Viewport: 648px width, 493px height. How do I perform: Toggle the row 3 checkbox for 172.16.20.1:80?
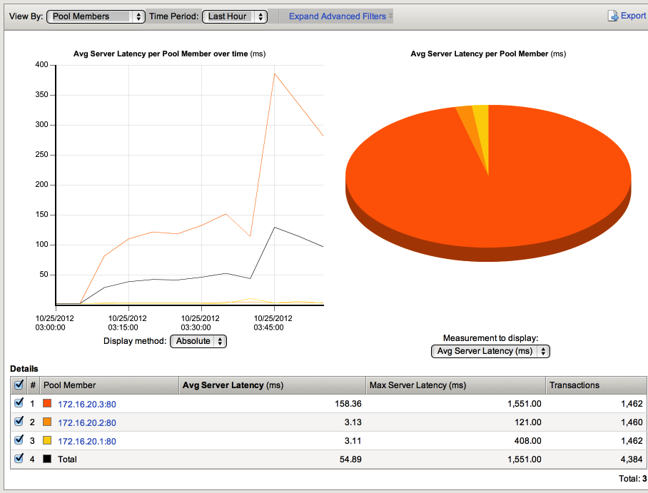(19, 441)
